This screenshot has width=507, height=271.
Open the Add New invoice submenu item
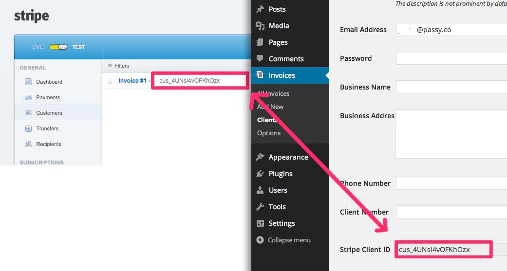point(270,107)
